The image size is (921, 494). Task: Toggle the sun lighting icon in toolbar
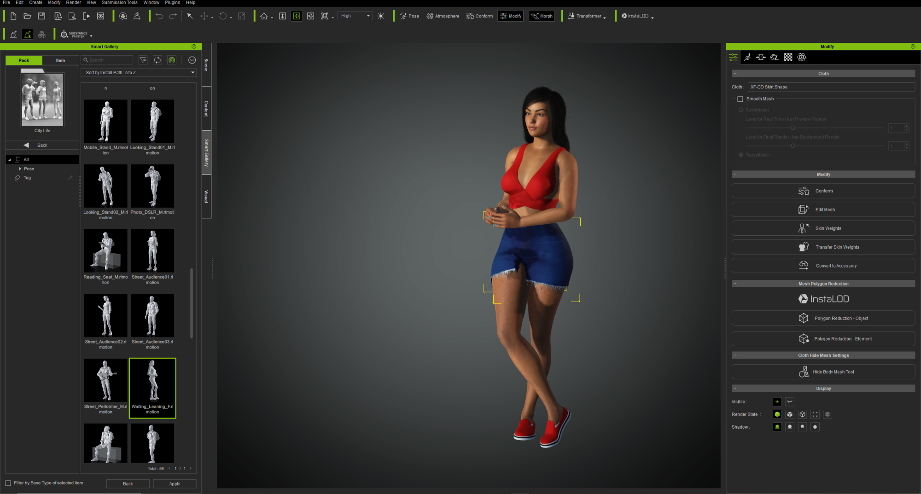381,16
